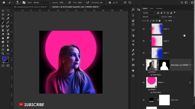The width and height of the screenshot is (195, 109).
Task: Toggle visibility of the adult-beau portrait layer
Action: [x=144, y=65]
